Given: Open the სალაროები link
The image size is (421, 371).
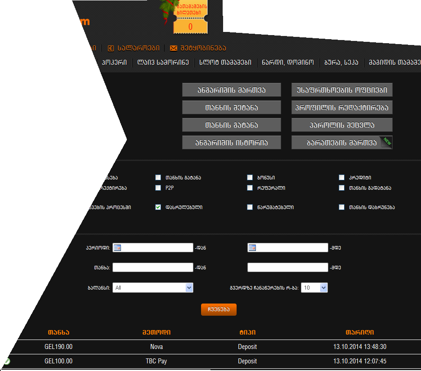Looking at the screenshot, I should [139, 48].
